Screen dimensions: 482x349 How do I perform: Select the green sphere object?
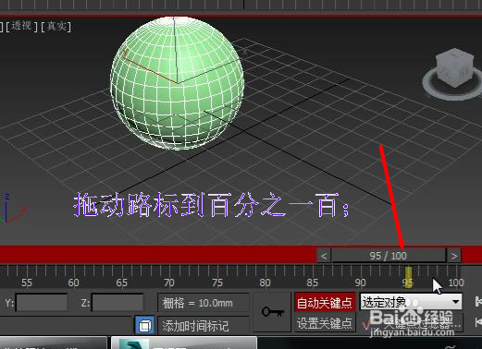click(x=177, y=83)
